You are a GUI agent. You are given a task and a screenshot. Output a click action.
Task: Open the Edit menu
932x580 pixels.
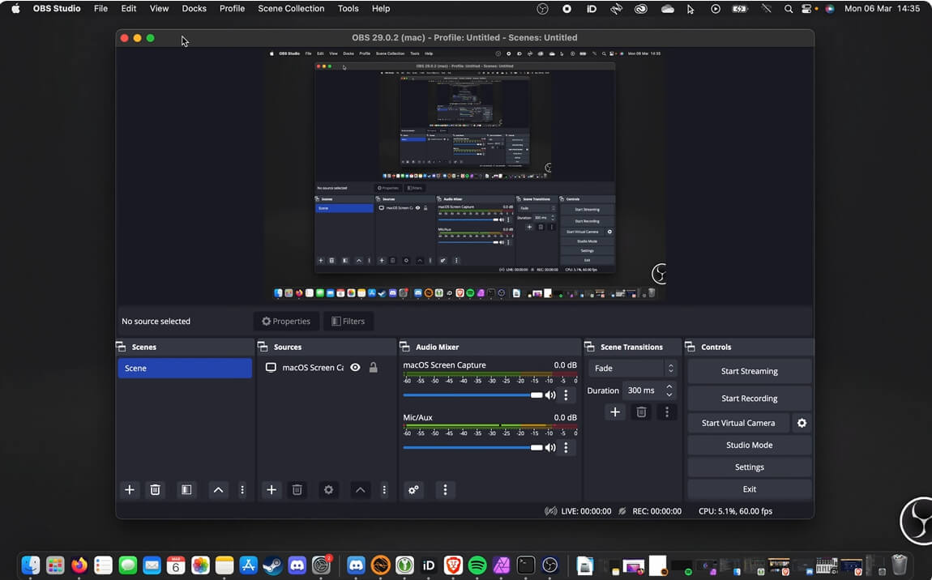click(128, 9)
